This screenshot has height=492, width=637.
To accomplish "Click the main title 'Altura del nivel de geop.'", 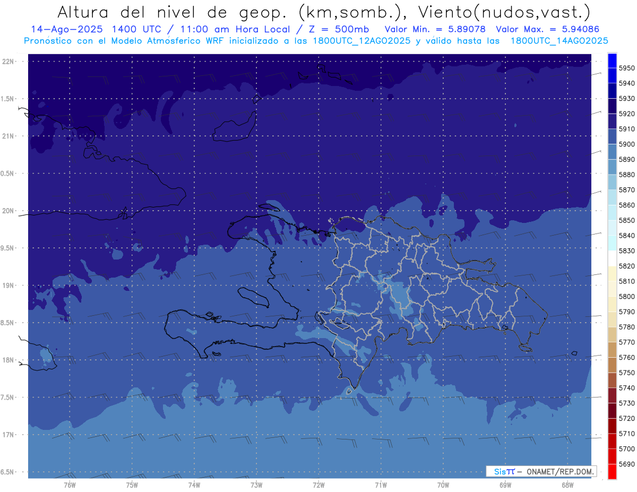I will [x=174, y=12].
